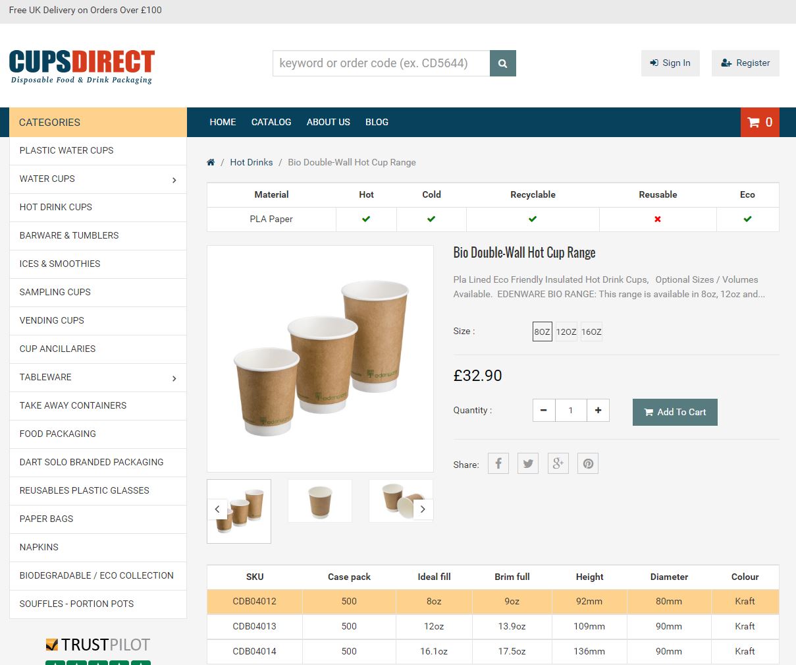Open the shopping cart icon
Viewport: 796px width, 665px height.
point(759,122)
